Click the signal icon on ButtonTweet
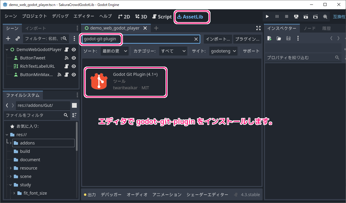Screen dimensions: 346x203 click(67, 58)
